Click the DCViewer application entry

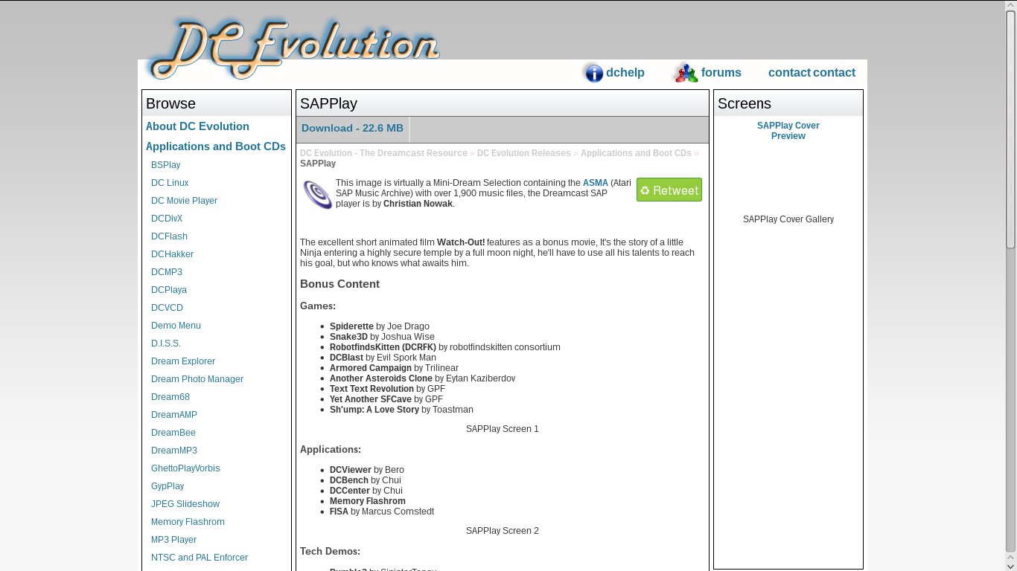(367, 470)
